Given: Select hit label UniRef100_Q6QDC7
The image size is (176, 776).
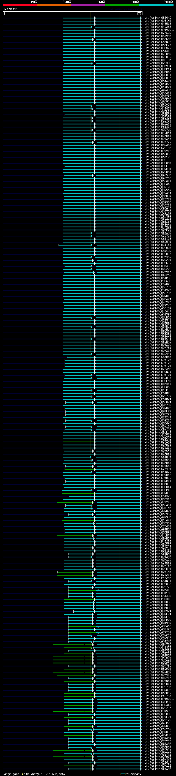Looking at the screenshot, I should pyautogui.click(x=158, y=378).
